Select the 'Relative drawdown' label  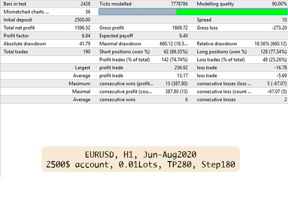(x=217, y=44)
